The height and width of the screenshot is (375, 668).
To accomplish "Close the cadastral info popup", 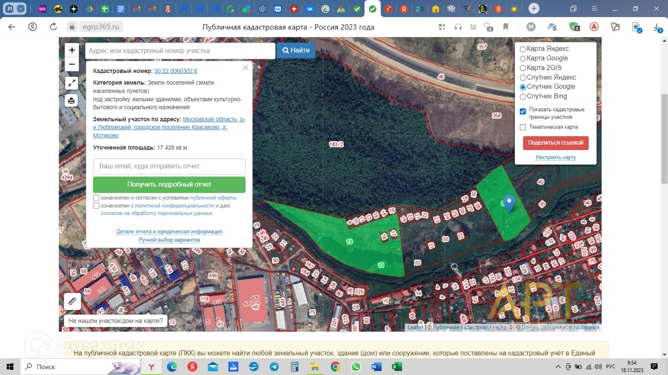I will pos(245,68).
